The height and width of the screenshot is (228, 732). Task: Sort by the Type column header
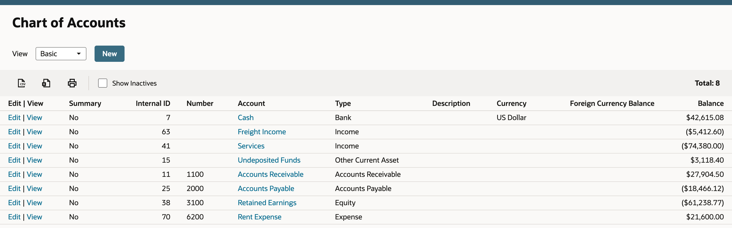pyautogui.click(x=343, y=103)
